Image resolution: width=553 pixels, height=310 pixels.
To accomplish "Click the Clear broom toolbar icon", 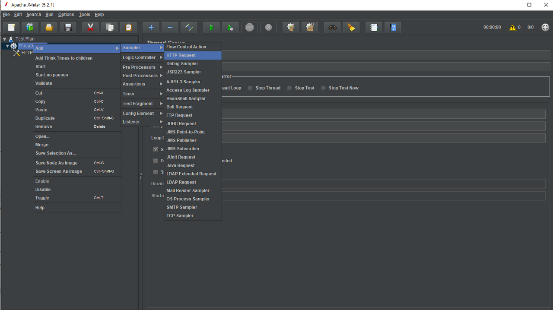I will (291, 28).
